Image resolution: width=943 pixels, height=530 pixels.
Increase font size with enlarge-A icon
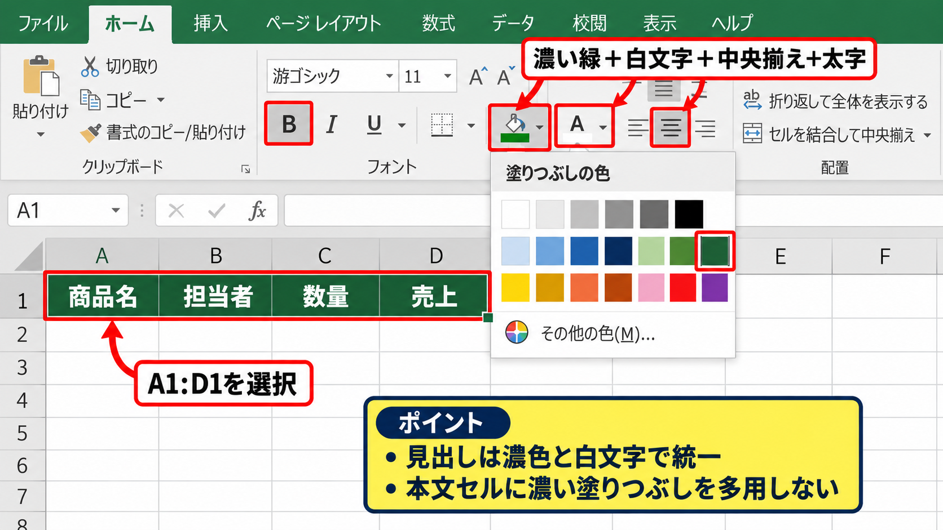479,76
